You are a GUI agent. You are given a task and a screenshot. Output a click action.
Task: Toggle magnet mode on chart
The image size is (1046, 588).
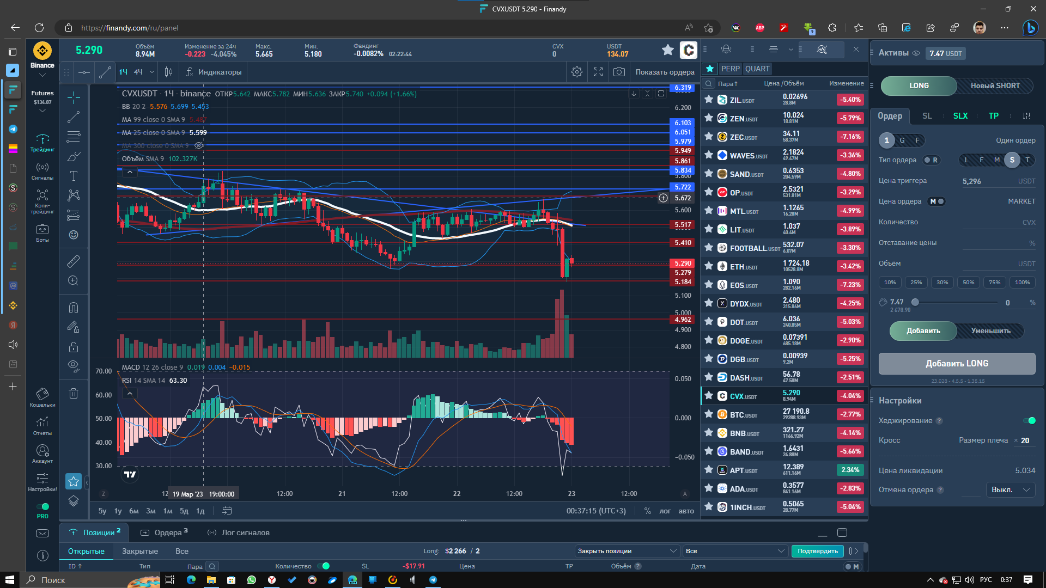74,308
